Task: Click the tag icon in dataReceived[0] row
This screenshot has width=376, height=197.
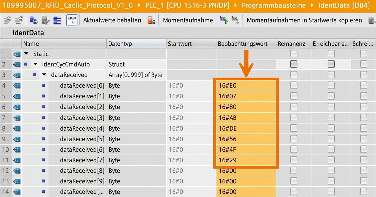Action: pyautogui.click(x=17, y=86)
